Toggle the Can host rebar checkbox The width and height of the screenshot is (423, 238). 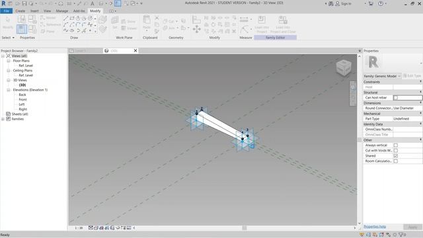click(395, 98)
